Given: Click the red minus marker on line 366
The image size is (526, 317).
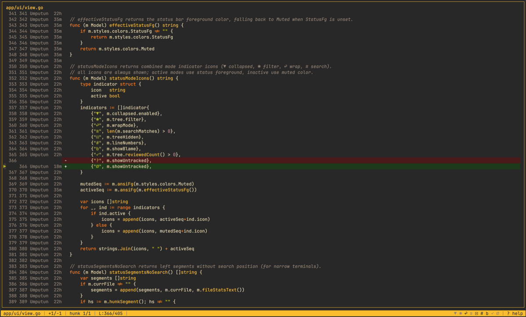Looking at the screenshot, I should coord(65,160).
